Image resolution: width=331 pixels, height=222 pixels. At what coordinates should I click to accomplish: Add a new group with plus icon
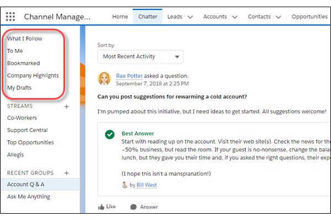[x=67, y=173]
